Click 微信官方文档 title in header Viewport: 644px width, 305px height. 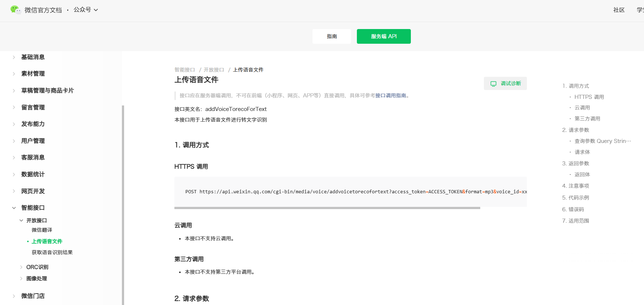[43, 10]
